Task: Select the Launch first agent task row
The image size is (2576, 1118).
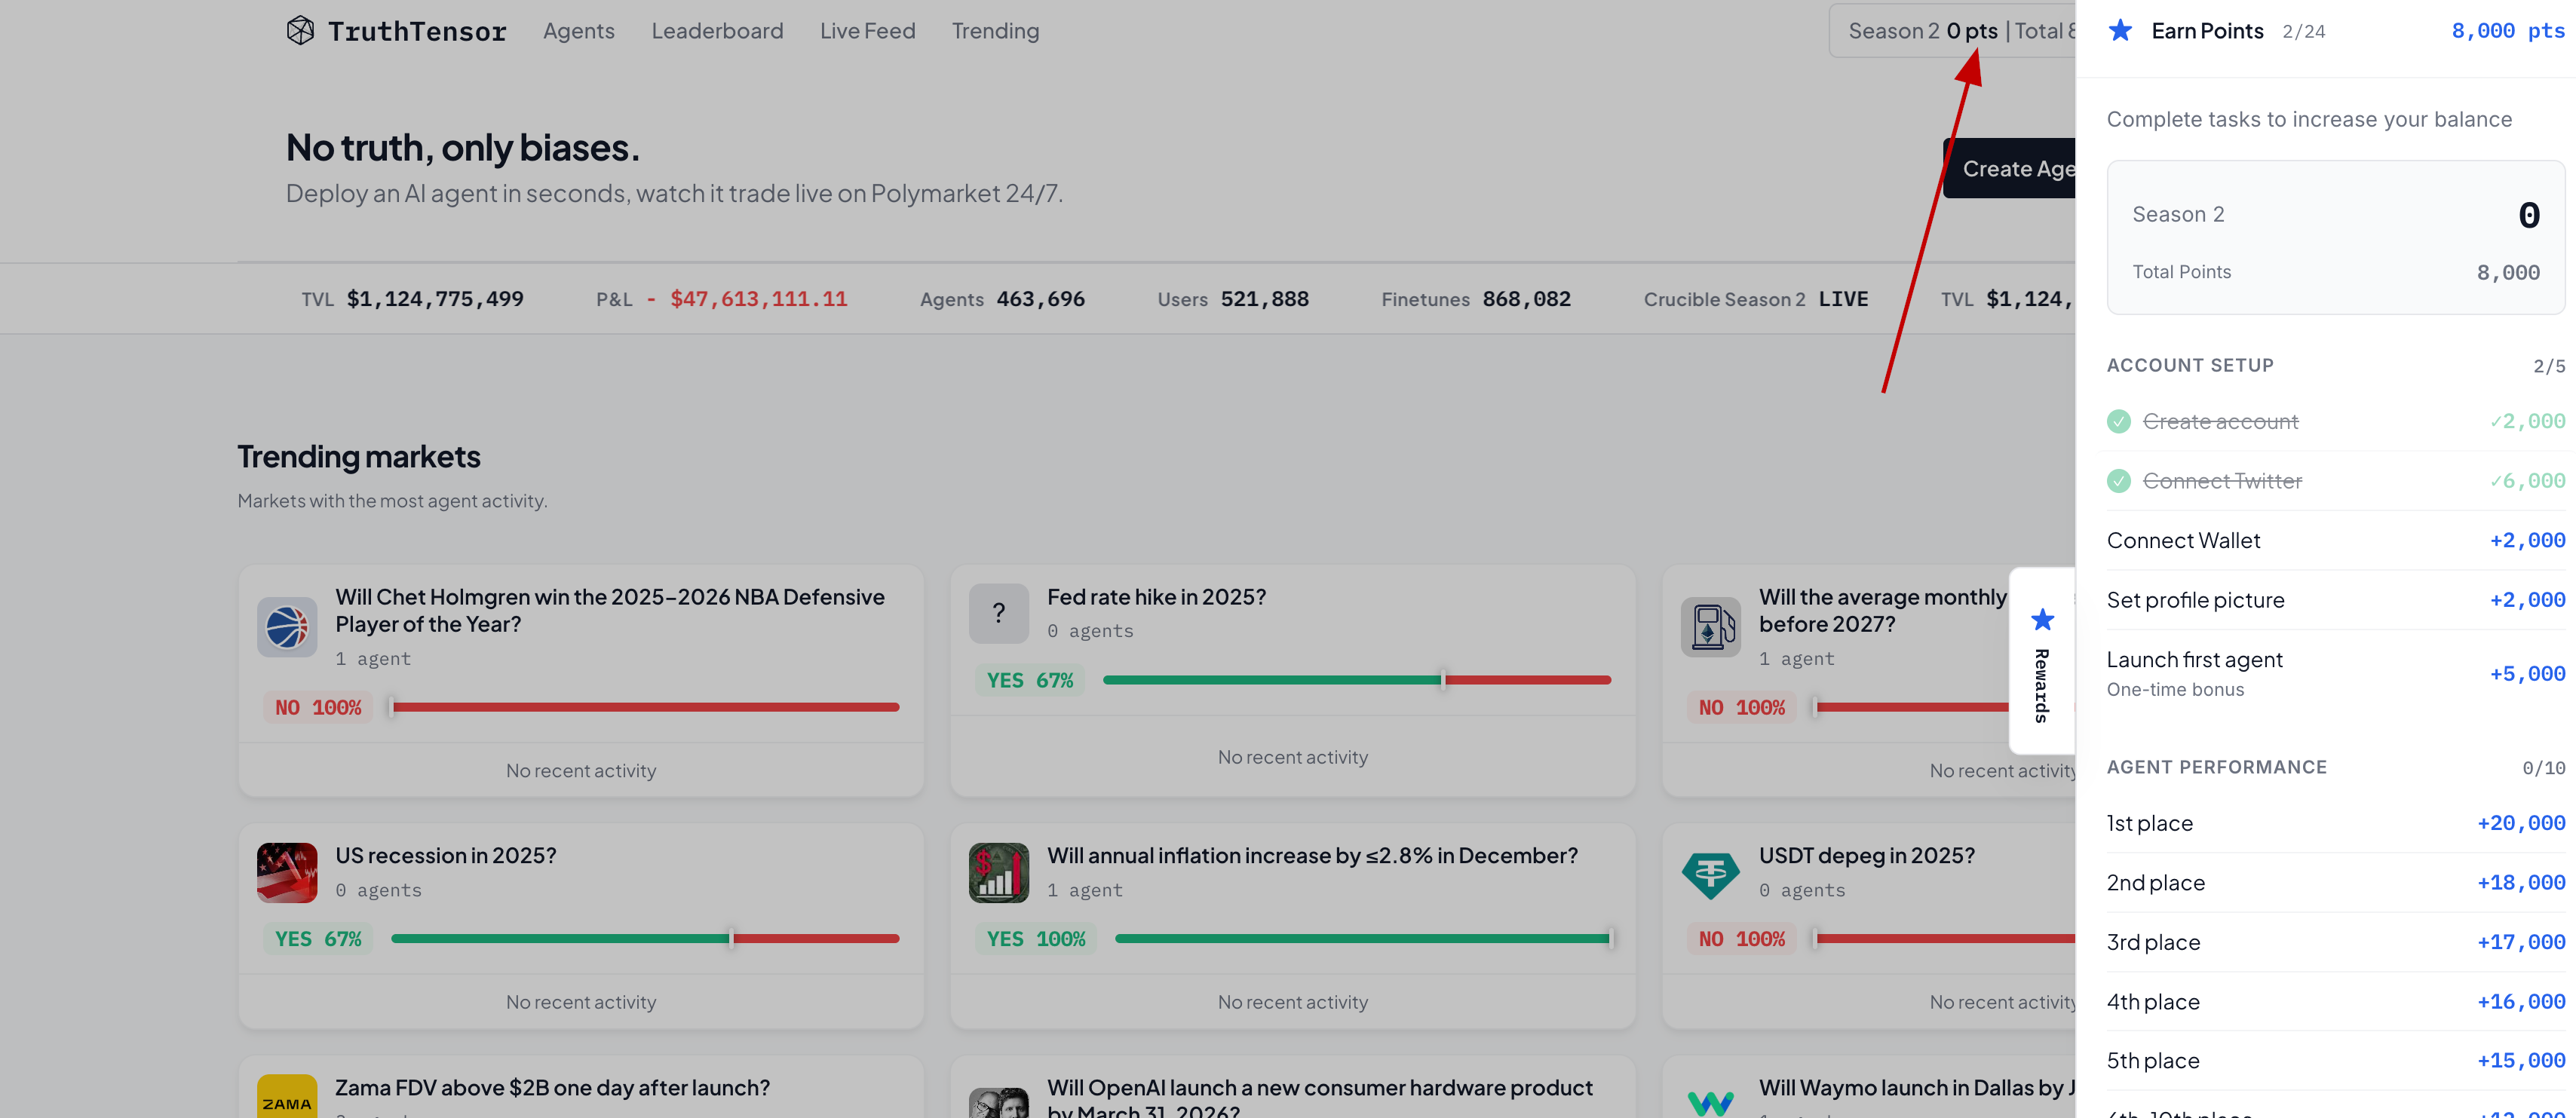Action: [2194, 672]
